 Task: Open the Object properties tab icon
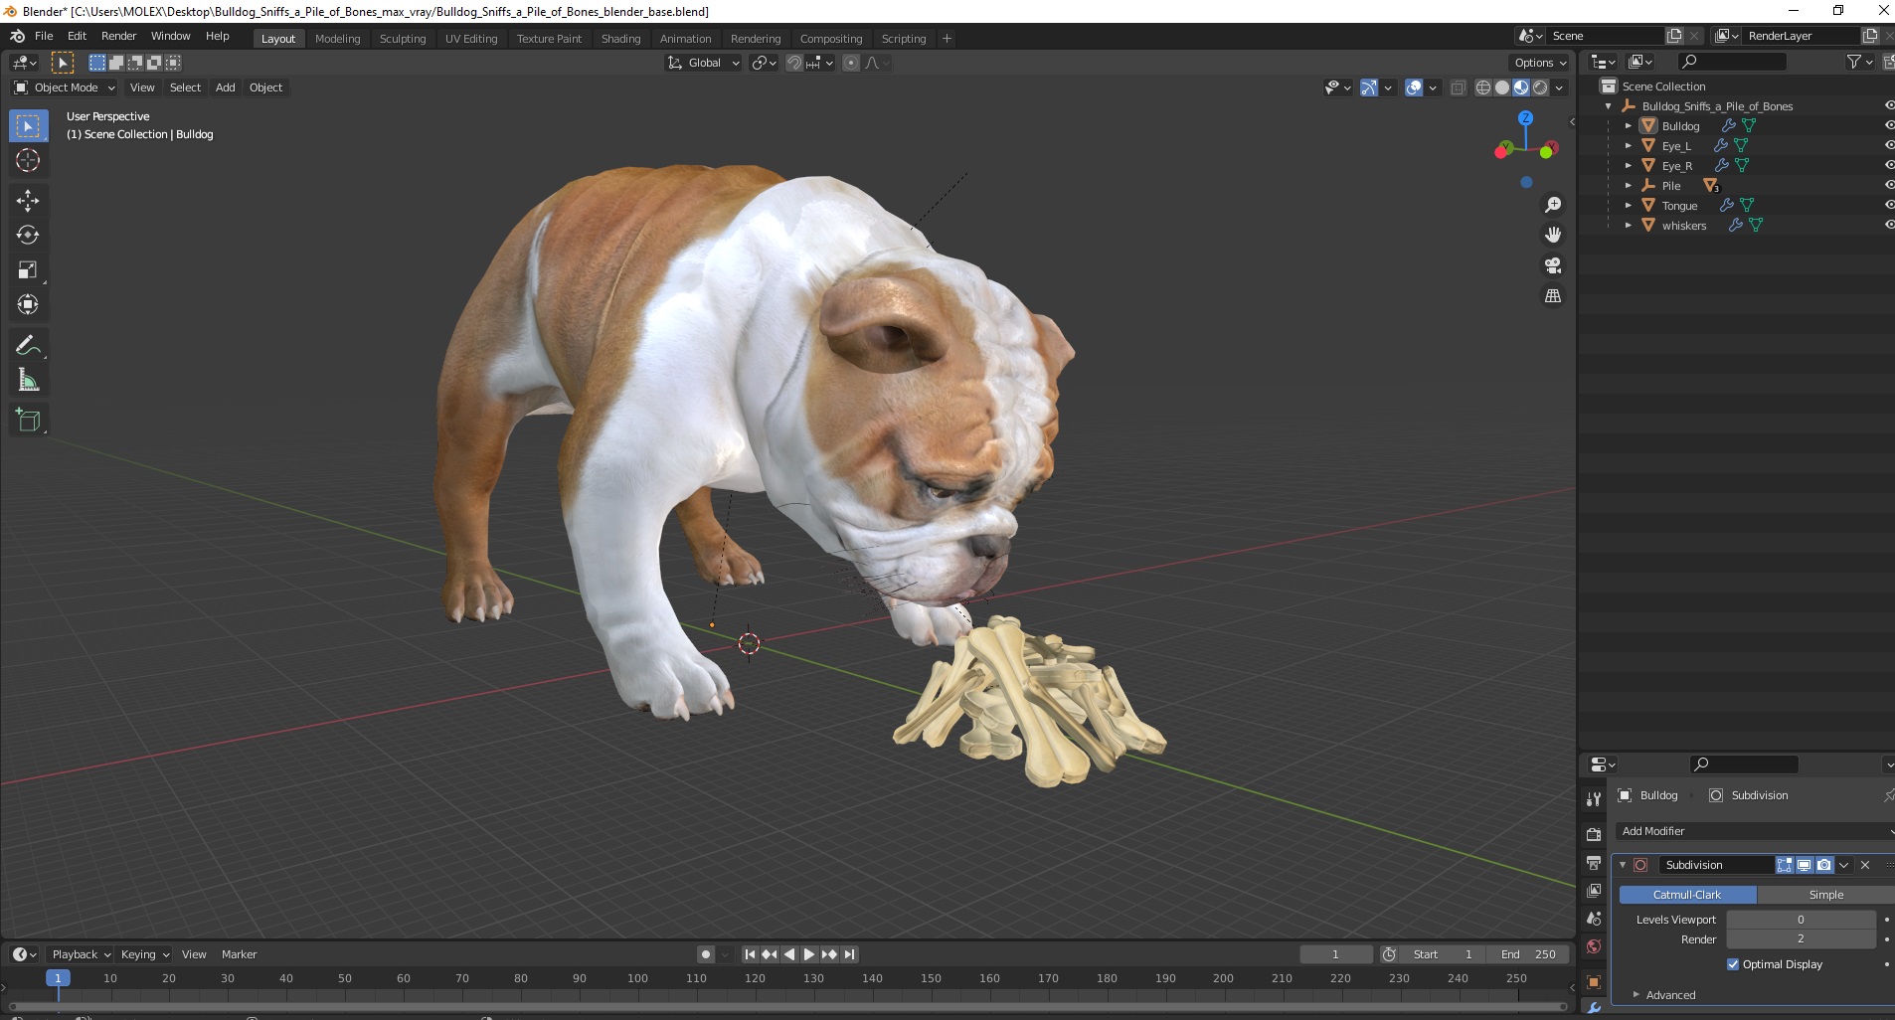pyautogui.click(x=1594, y=982)
